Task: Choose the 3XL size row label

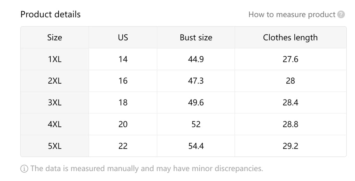Action: 54,103
